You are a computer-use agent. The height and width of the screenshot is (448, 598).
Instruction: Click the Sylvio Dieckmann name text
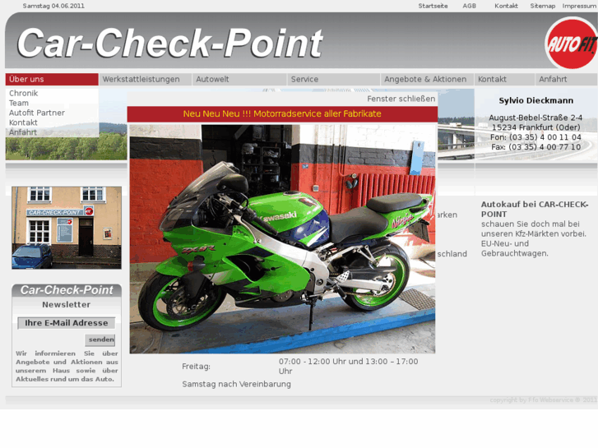pyautogui.click(x=535, y=100)
